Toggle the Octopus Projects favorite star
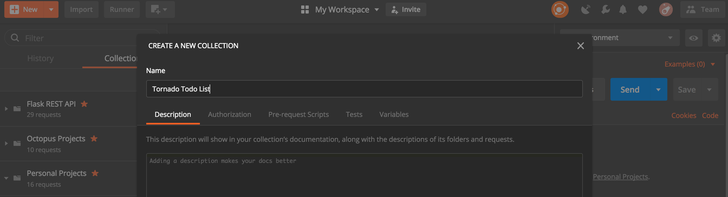Image resolution: width=728 pixels, height=197 pixels. tap(94, 139)
